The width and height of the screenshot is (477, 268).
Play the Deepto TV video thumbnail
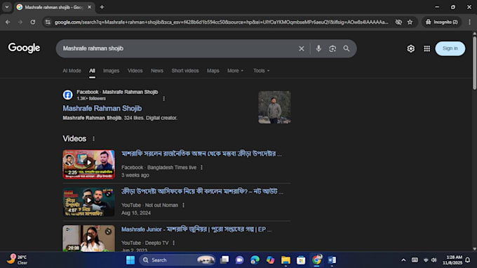click(x=88, y=239)
